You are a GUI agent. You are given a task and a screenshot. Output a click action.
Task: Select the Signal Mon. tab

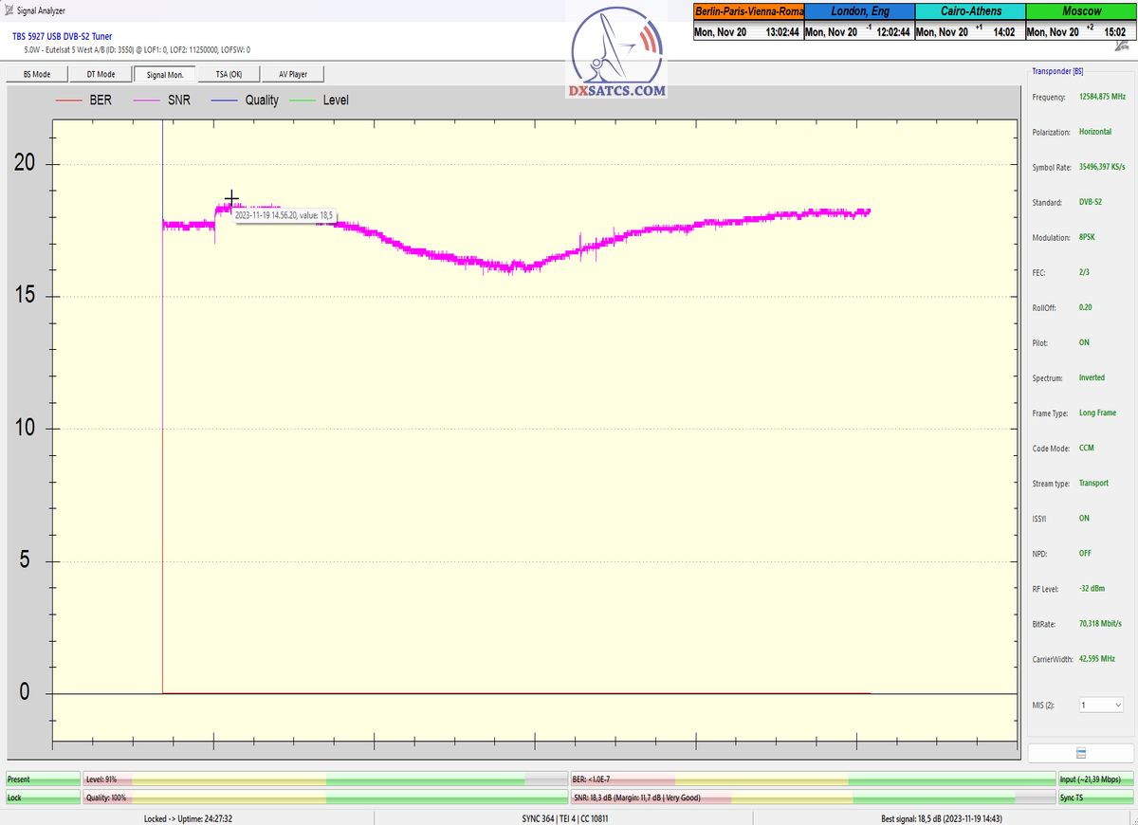(164, 74)
